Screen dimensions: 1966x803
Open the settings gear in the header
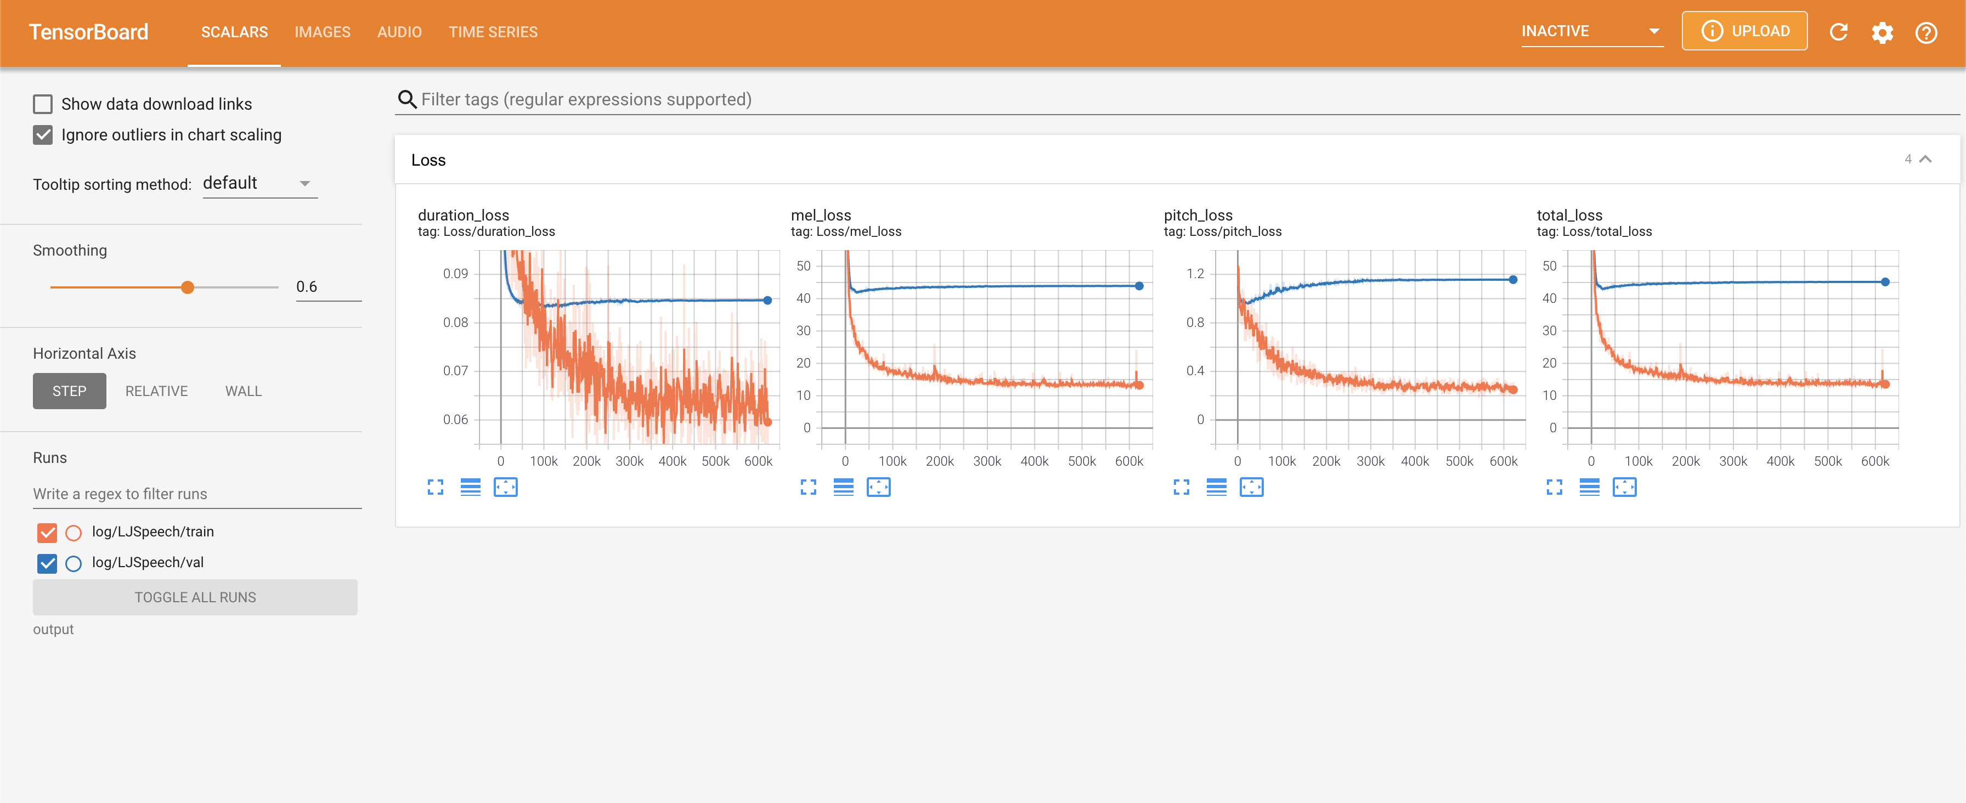pyautogui.click(x=1882, y=32)
